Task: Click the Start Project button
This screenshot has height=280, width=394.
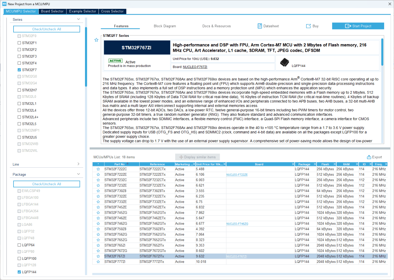Action: pos(358,26)
